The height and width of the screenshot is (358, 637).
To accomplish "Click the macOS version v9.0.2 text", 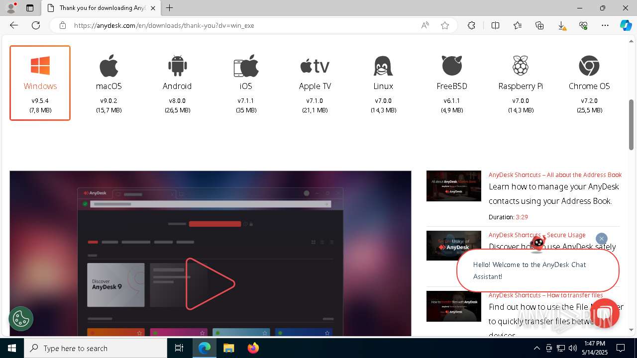I will pos(108,101).
